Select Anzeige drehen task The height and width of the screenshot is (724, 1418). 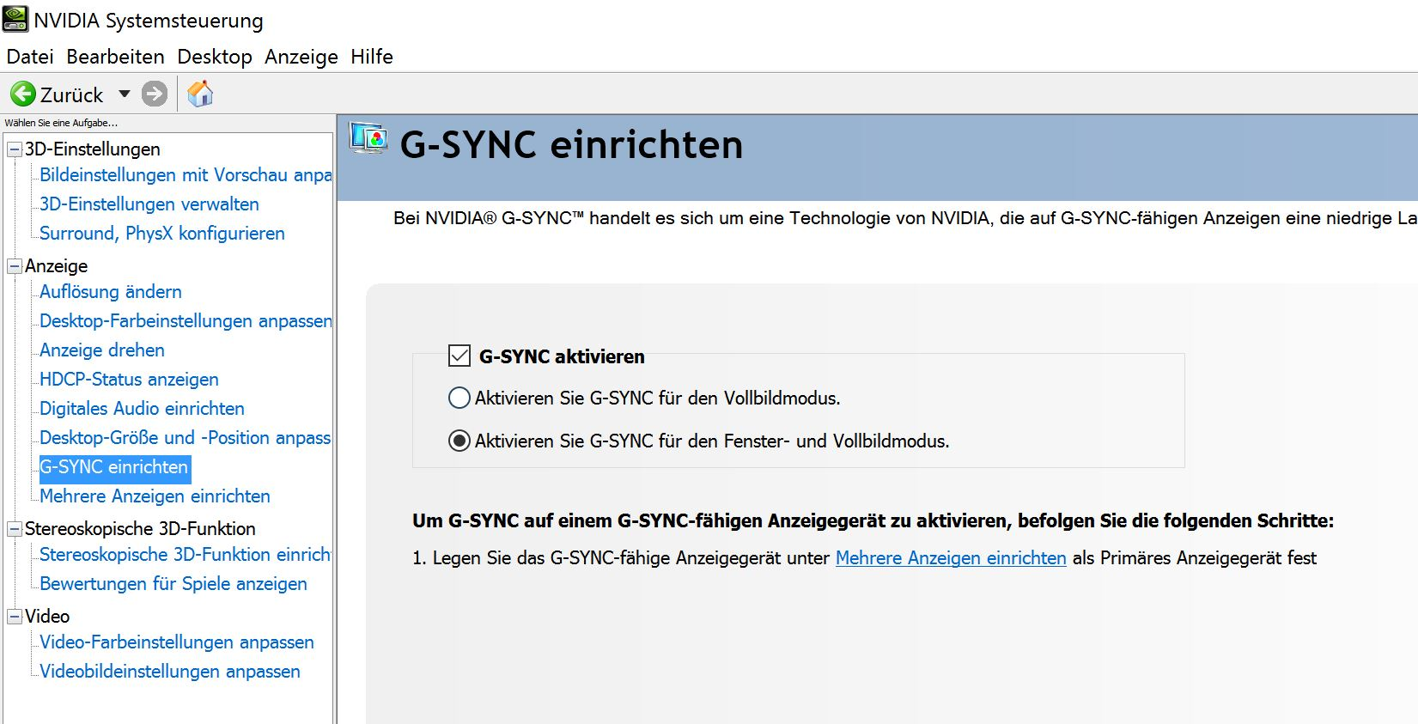tap(102, 350)
